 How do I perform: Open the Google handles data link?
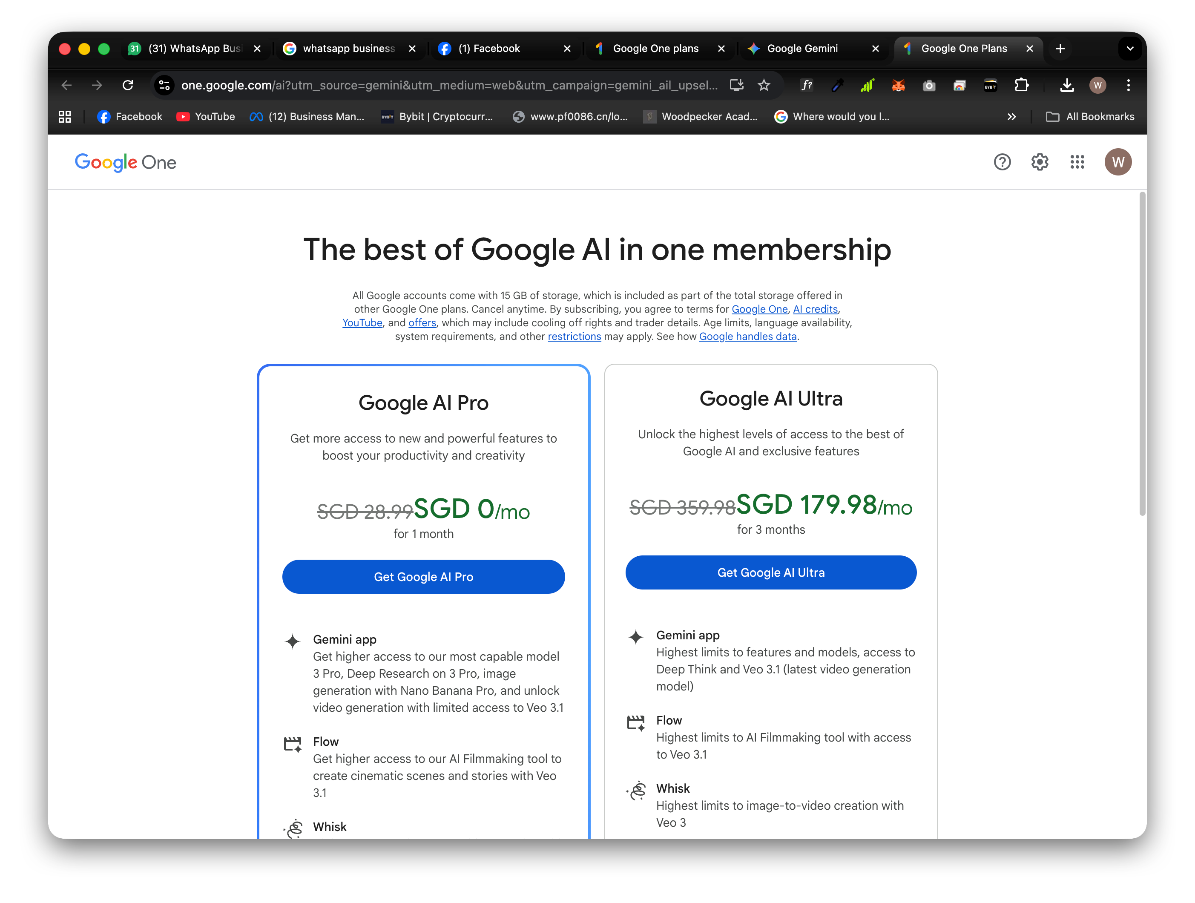tap(748, 336)
